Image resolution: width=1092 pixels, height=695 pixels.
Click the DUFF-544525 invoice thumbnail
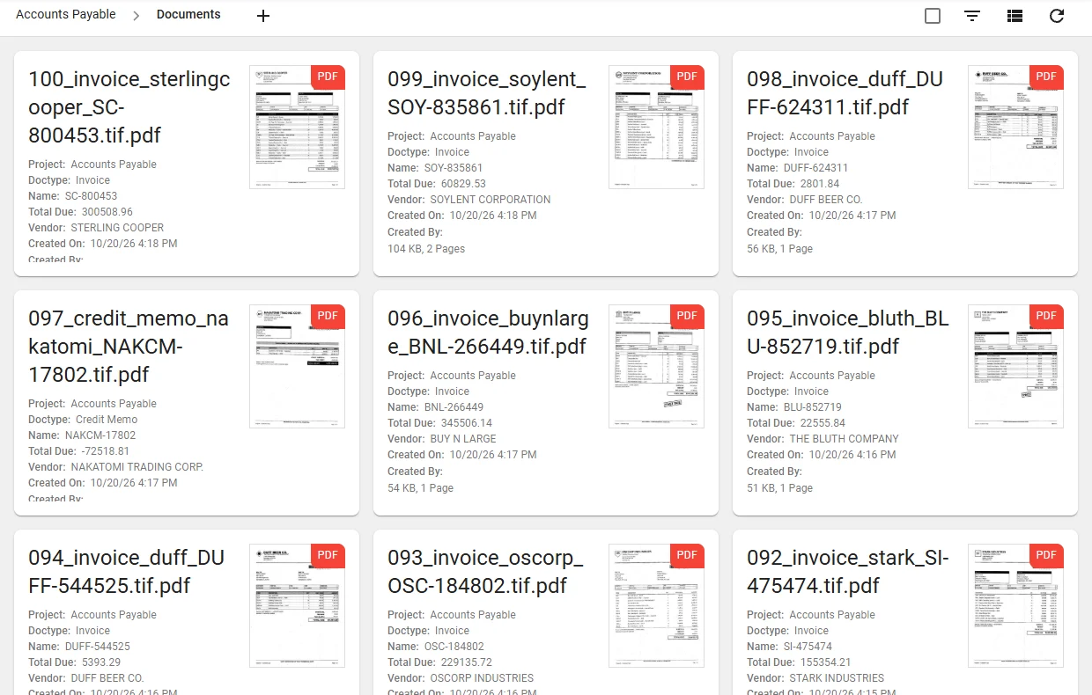point(297,605)
